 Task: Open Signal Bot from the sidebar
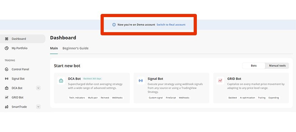pyautogui.click(x=18, y=78)
